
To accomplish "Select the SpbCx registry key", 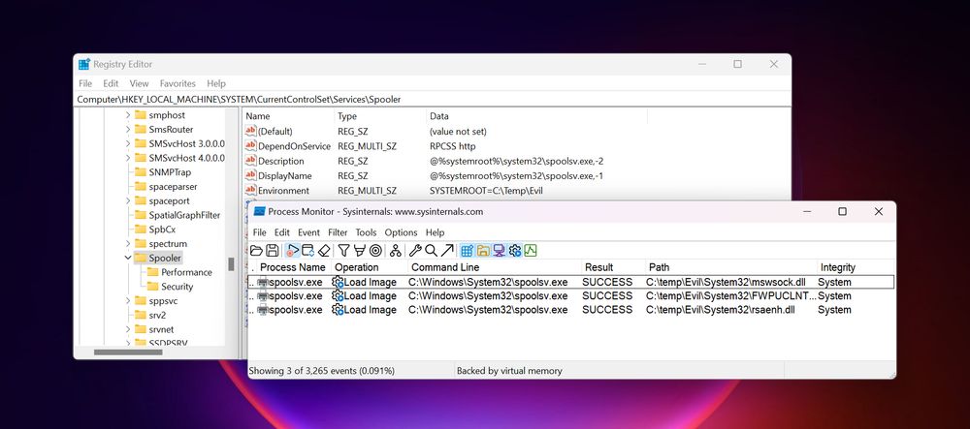I will point(162,229).
